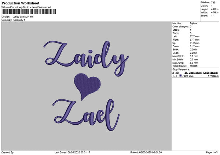Click the blue thread color swatch
Viewport: 220px width, 155px height.
(180, 76)
